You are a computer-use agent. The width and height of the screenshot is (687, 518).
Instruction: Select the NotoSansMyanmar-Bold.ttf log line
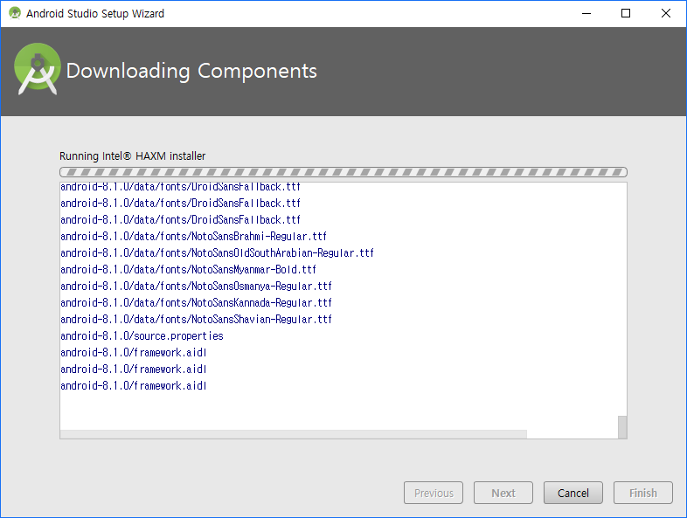(x=189, y=270)
